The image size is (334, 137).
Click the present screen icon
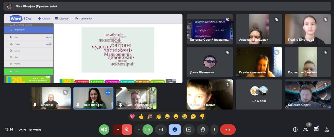189,129
